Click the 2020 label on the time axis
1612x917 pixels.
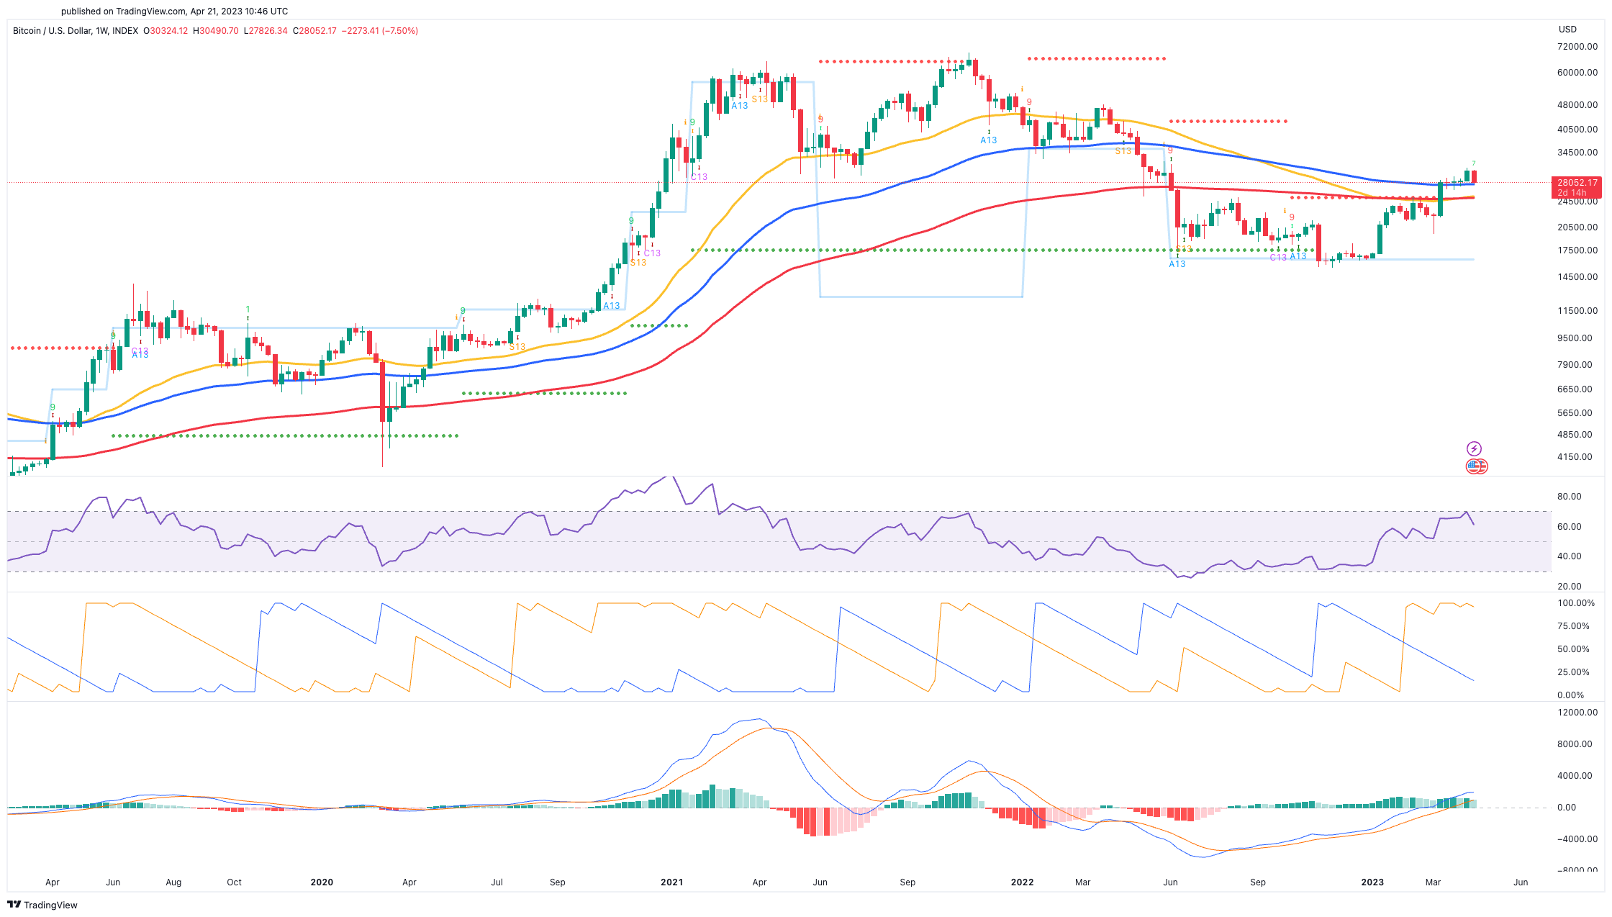(x=322, y=882)
